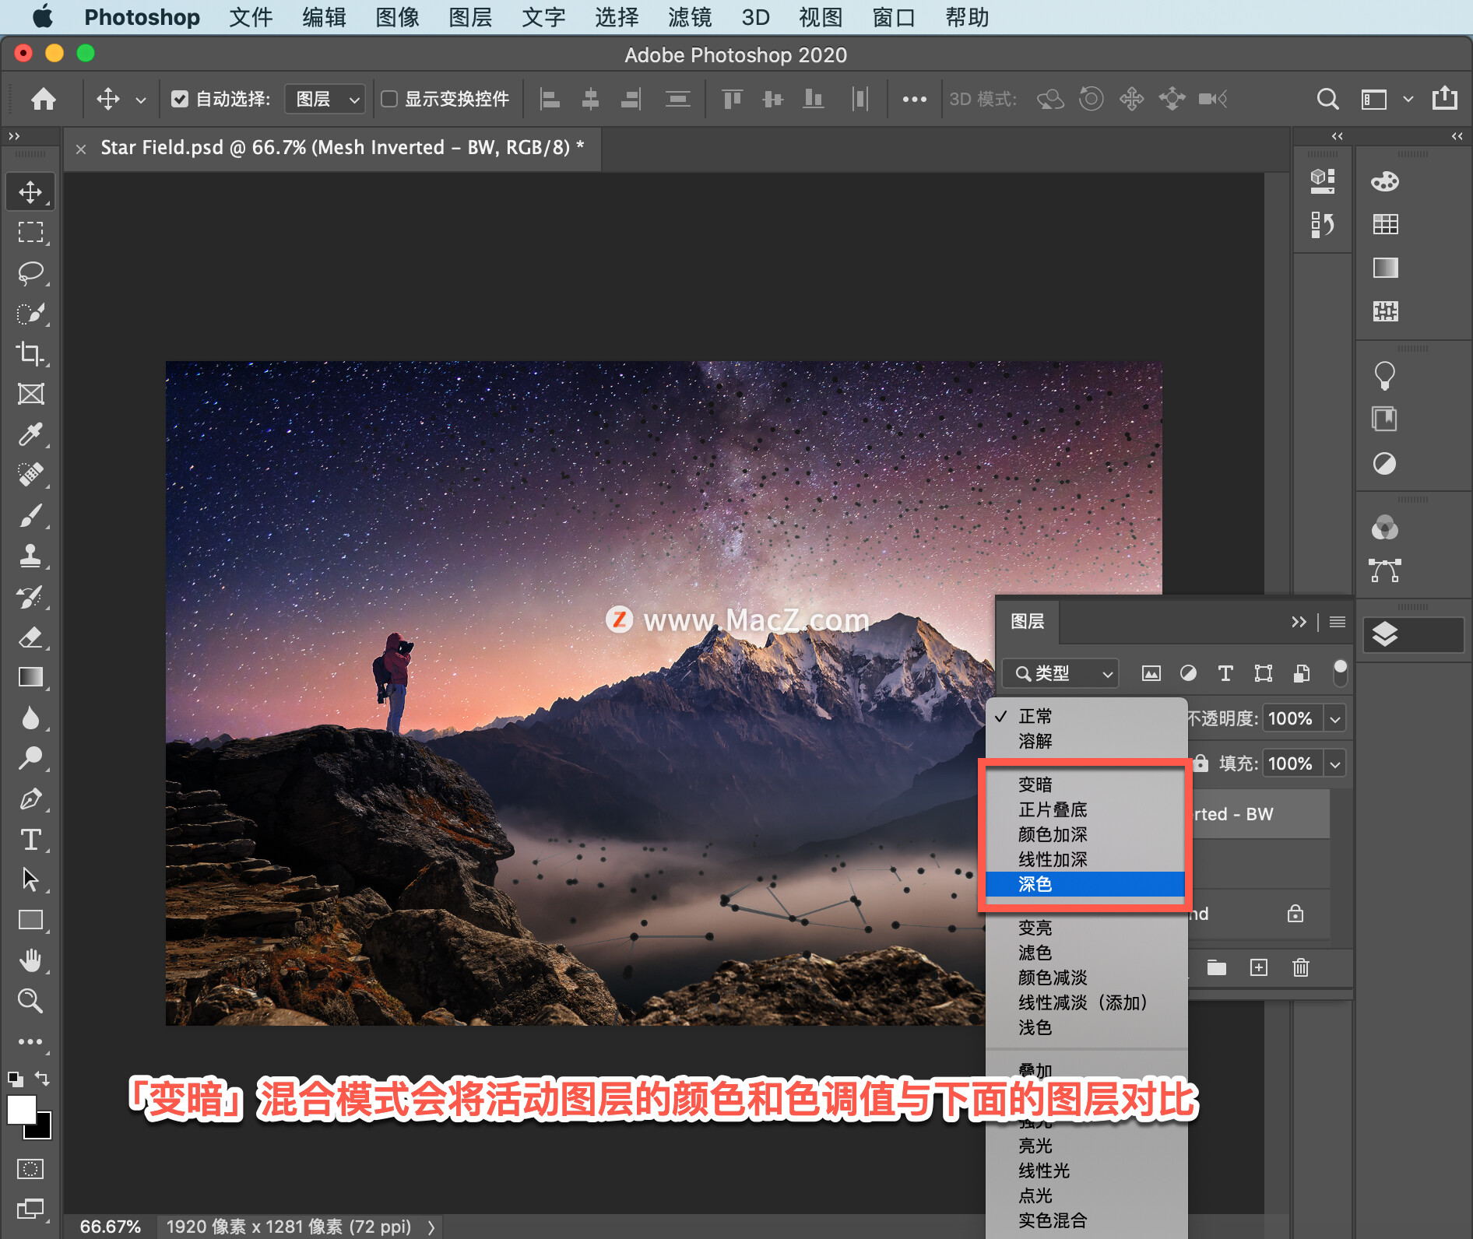Screen dimensions: 1473x1239
Task: Select the Lasso tool
Action: coord(30,273)
